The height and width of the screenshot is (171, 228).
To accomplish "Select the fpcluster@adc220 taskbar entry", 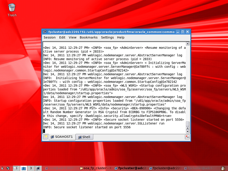I will point(165,168).
